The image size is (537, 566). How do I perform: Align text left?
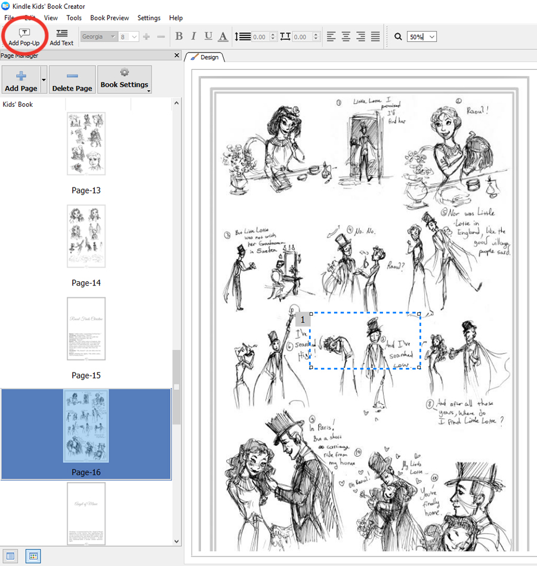pyautogui.click(x=331, y=36)
